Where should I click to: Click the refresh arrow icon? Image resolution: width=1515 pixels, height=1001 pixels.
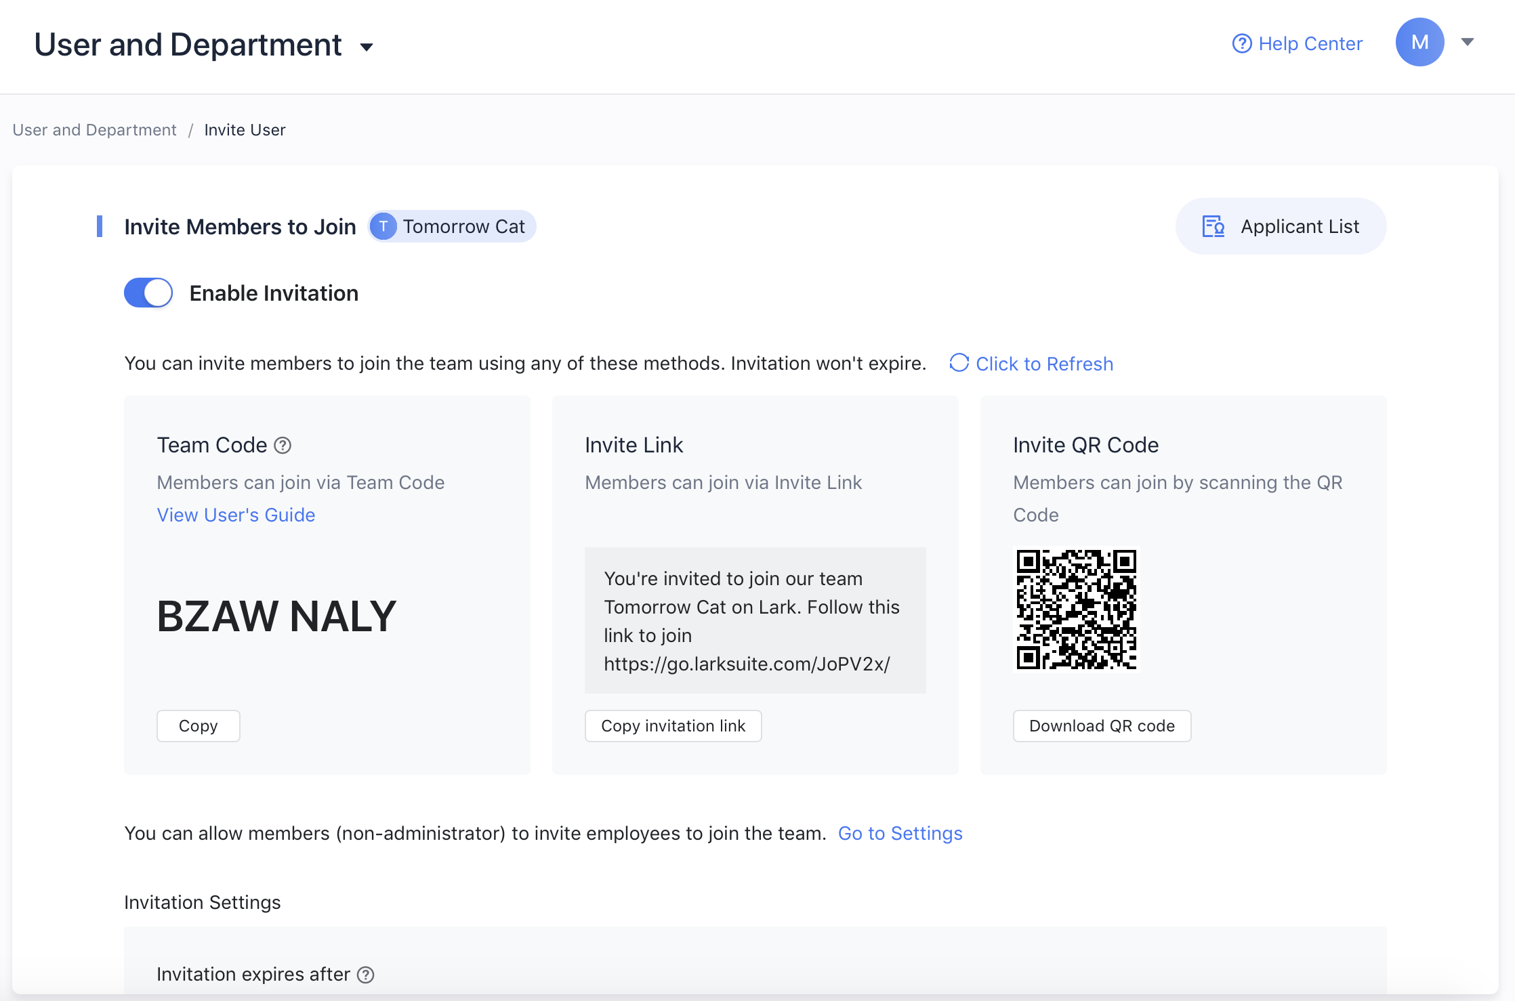point(959,363)
